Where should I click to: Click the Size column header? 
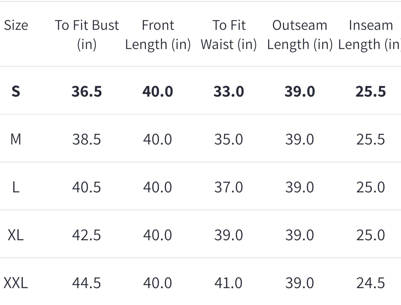tap(16, 25)
